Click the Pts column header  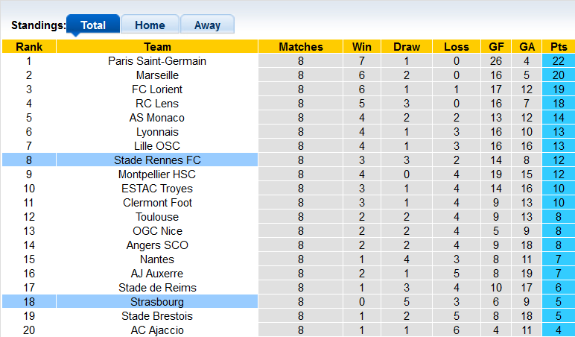558,47
